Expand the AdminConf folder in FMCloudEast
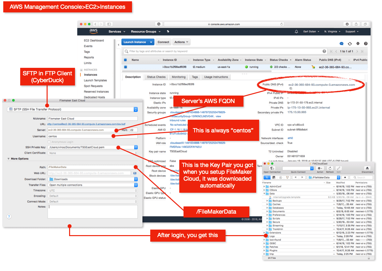 264,187
